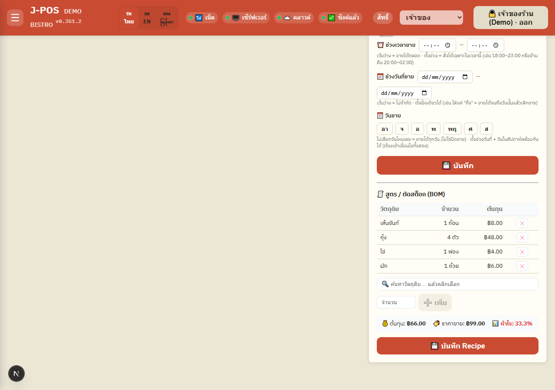The width and height of the screenshot is (555, 390).
Task: Open the hamburger menu
Action: coord(15,18)
